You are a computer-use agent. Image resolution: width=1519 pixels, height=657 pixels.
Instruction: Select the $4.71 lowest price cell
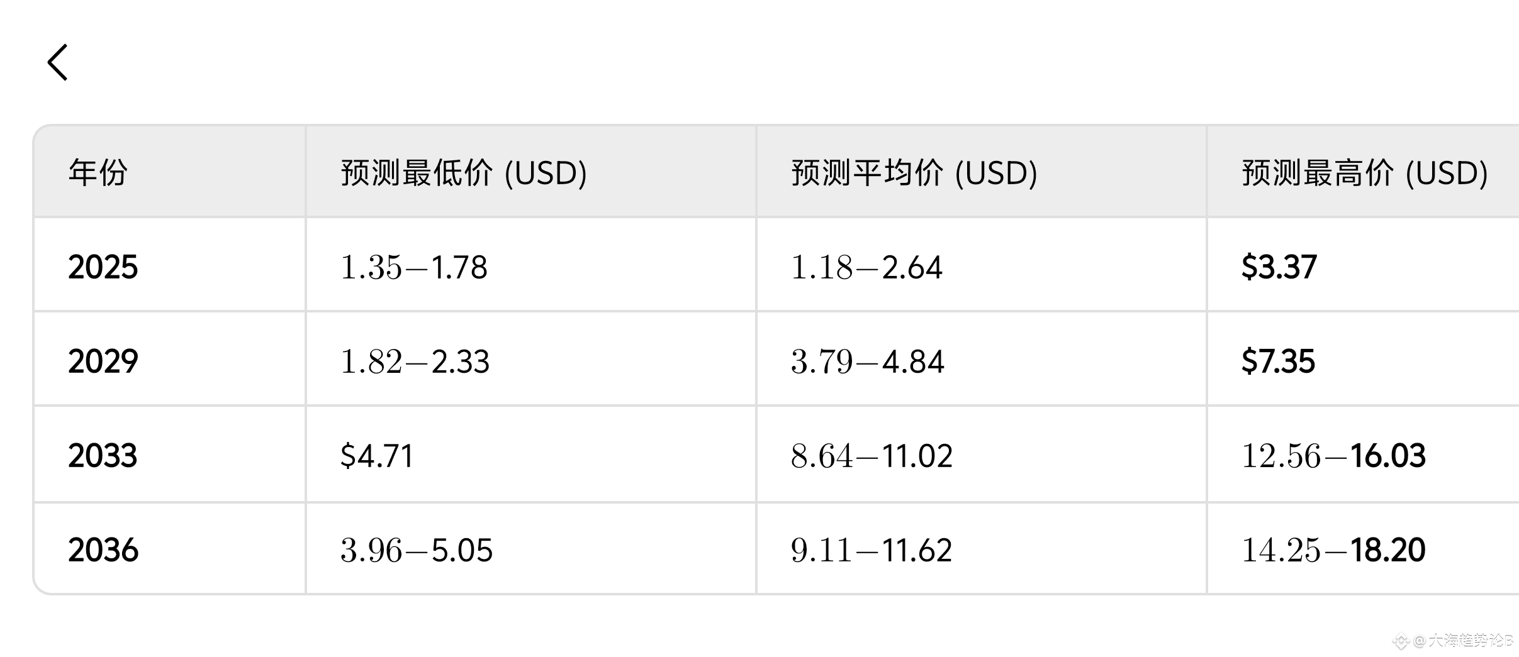pos(377,455)
